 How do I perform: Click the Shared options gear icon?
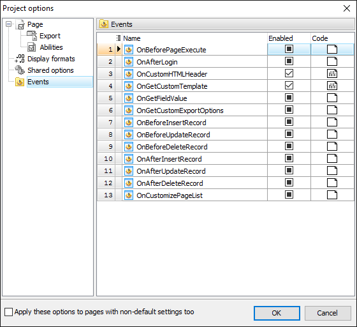[20, 70]
